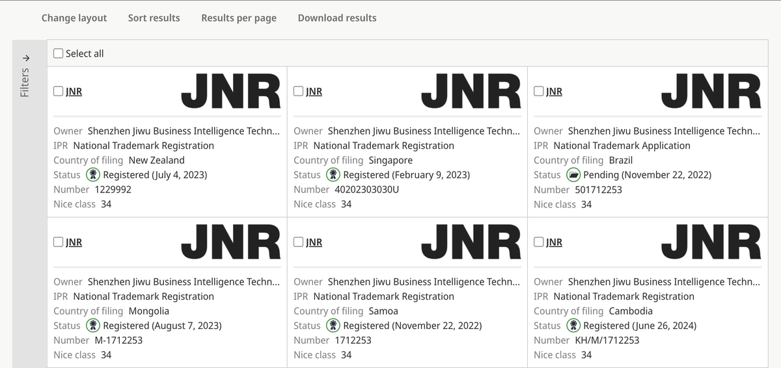
Task: Click the country of filing Brazil
Action: pos(621,160)
